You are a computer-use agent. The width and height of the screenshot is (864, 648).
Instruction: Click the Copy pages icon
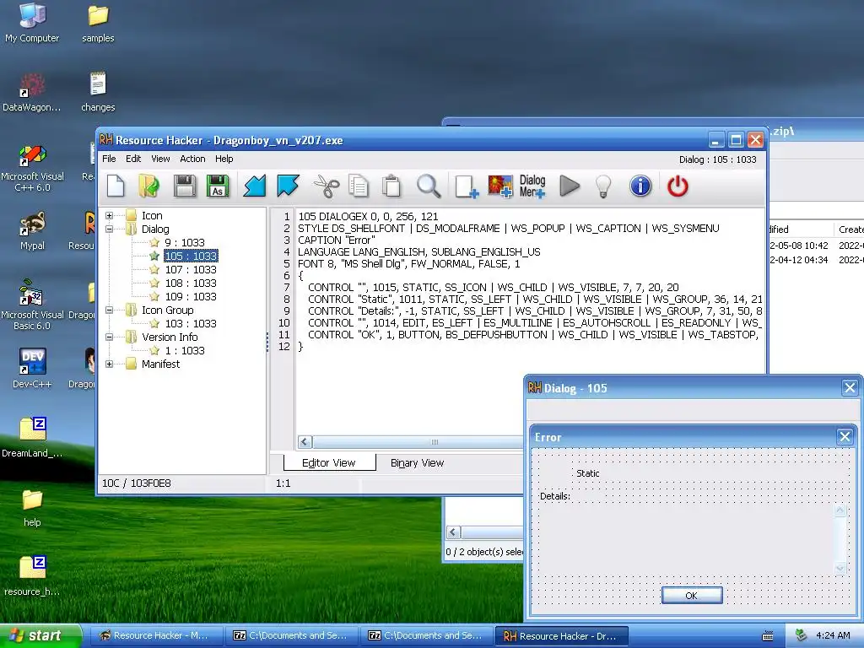[x=359, y=186]
